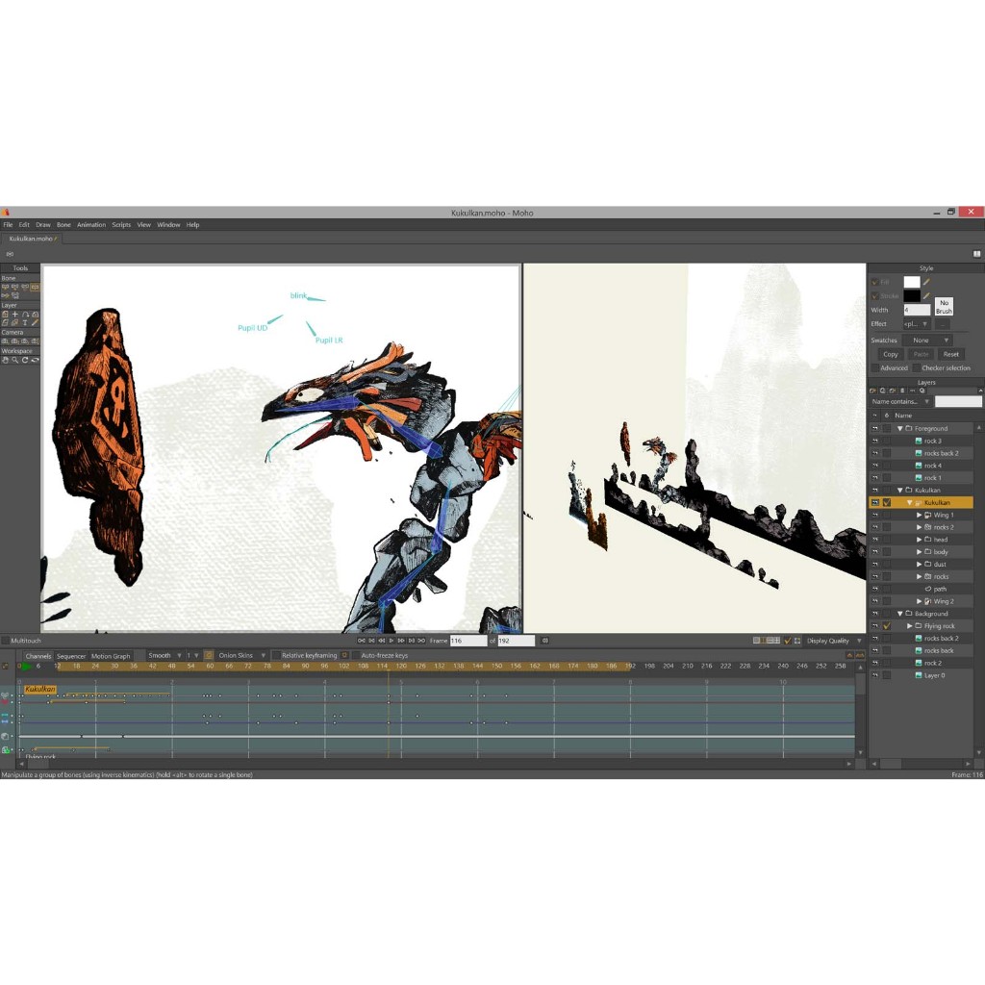This screenshot has width=985, height=985.
Task: Open the Effect dropdown in Style panel
Action: (x=917, y=324)
